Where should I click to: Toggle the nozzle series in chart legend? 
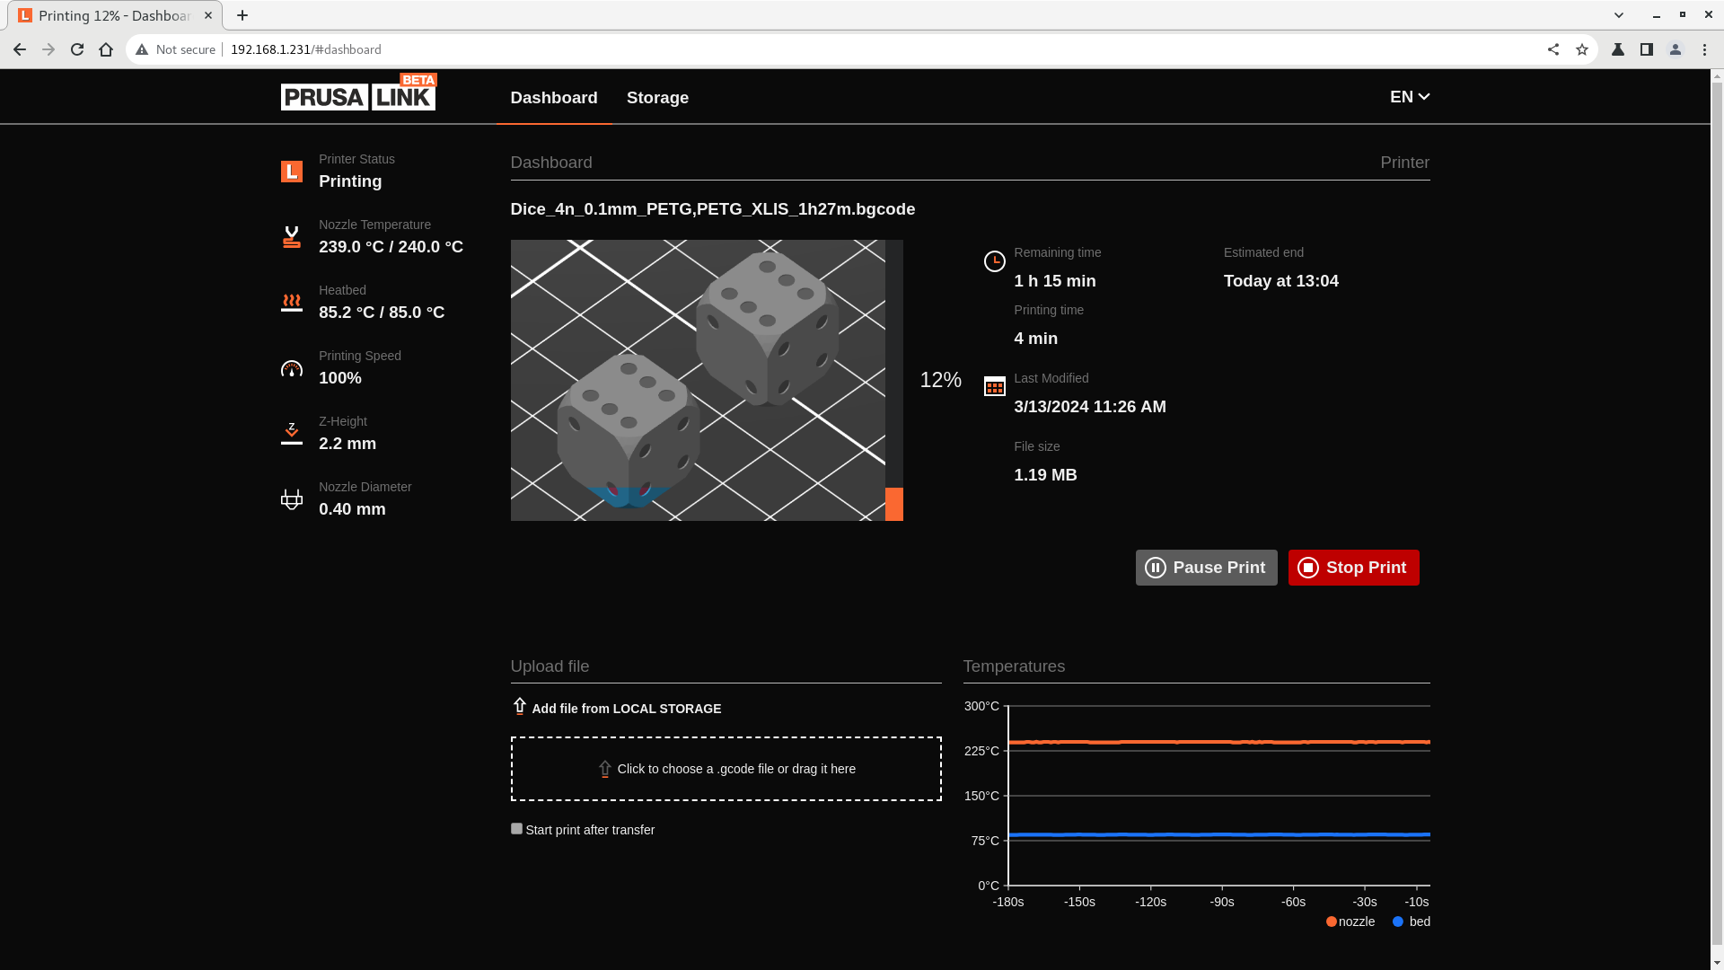pyautogui.click(x=1350, y=921)
